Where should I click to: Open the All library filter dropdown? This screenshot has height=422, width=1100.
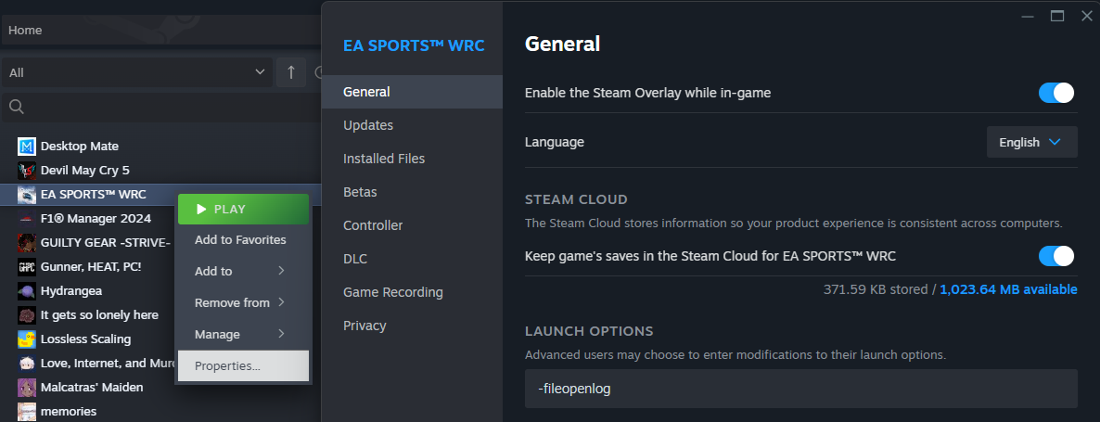136,72
